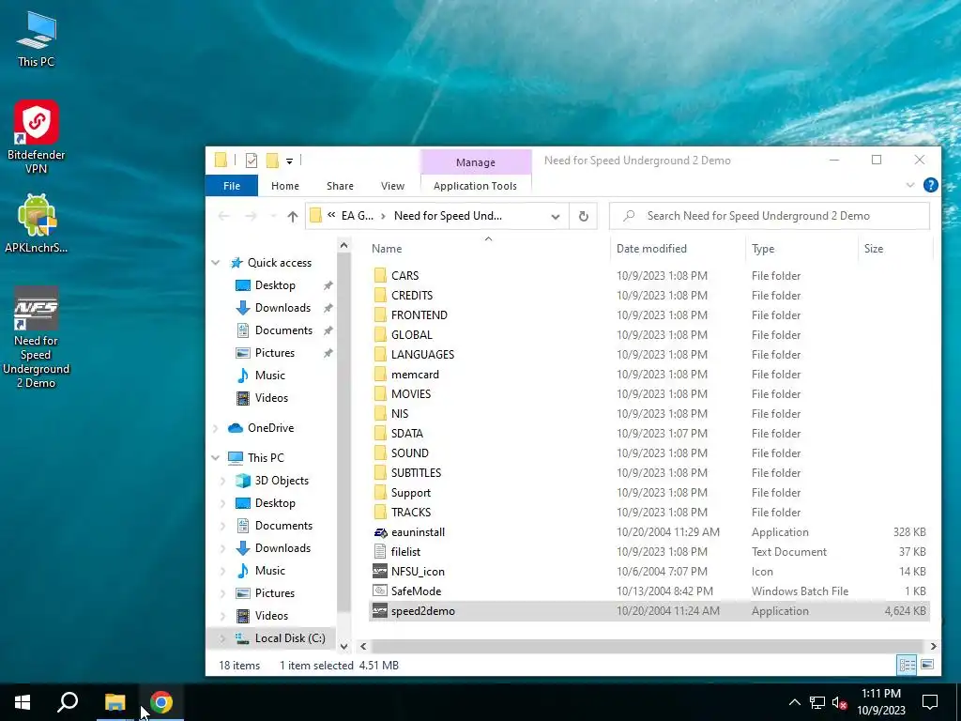Viewport: 961px width, 721px height.
Task: Collapse the Quick access tree node
Action: [x=216, y=263]
